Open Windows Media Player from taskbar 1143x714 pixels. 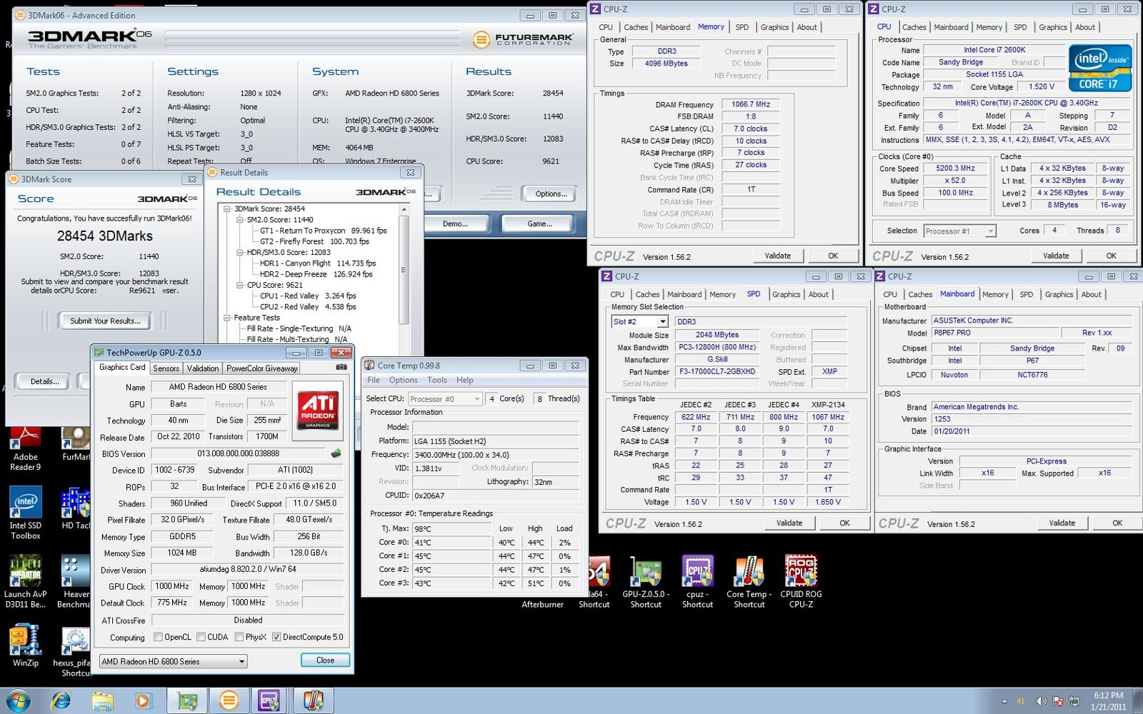pos(144,701)
